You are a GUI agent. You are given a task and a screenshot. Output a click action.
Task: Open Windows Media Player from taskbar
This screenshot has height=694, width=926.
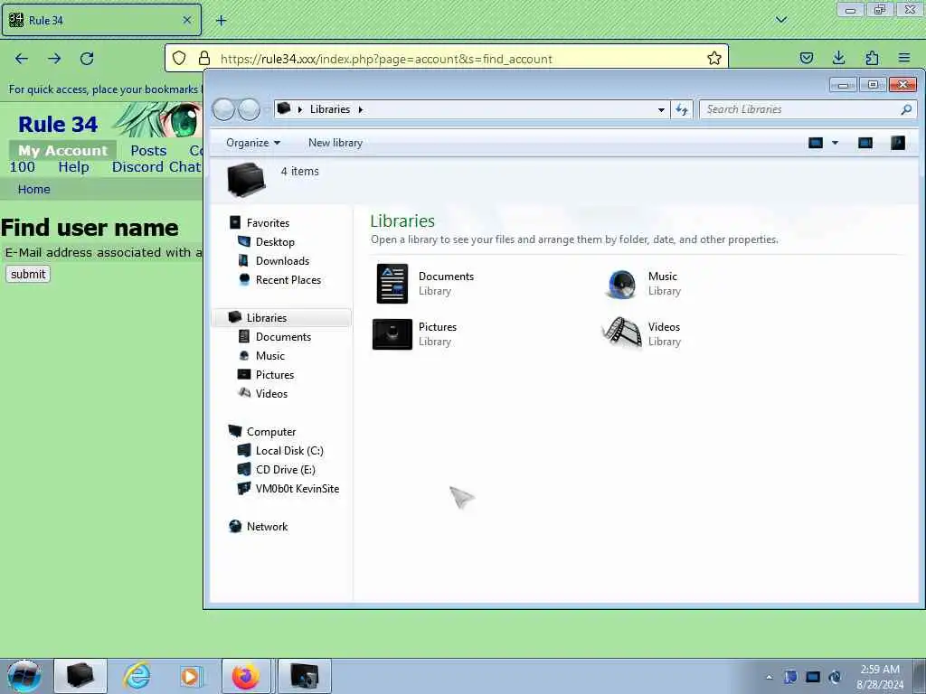point(191,676)
